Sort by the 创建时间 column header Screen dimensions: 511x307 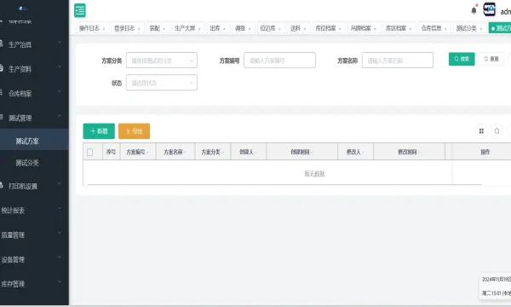coord(301,152)
